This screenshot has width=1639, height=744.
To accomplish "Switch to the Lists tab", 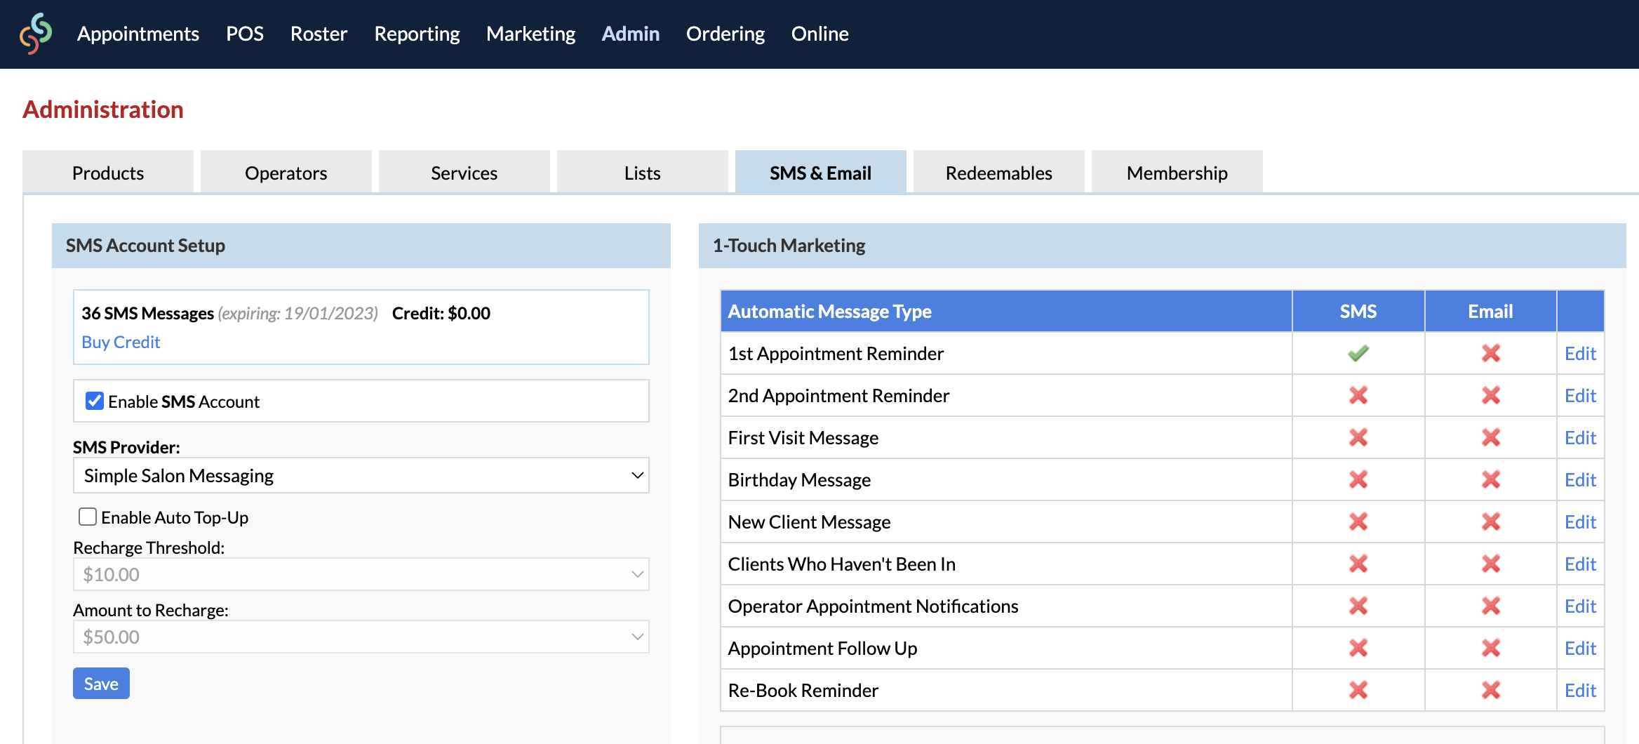I will point(643,172).
